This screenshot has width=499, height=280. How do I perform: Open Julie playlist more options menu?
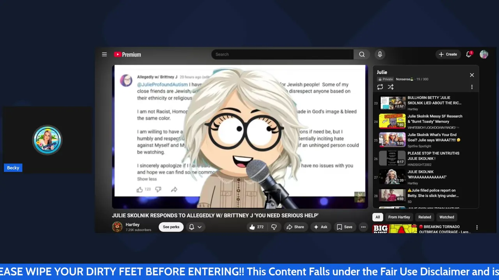[472, 87]
